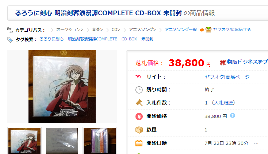Click the quantity box icon
268x154 pixels.
pos(139,130)
